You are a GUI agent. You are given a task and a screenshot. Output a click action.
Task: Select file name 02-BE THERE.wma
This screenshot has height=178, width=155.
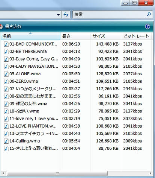[x=28, y=52]
